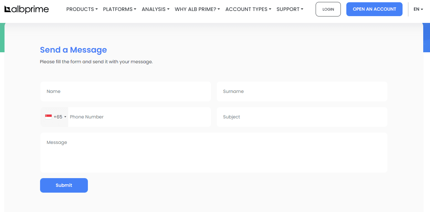Open the SUPPORT menu
The image size is (430, 212).
pos(290,9)
